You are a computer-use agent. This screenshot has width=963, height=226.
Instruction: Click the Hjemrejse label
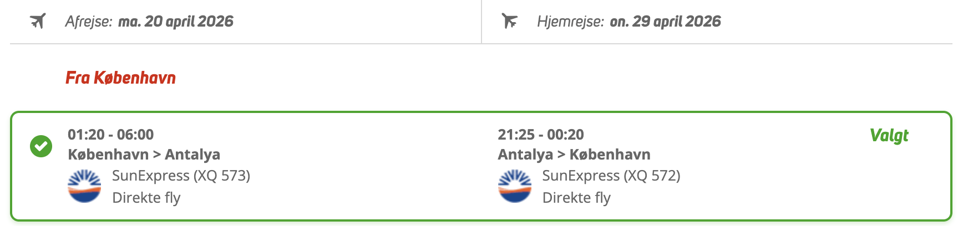570,22
